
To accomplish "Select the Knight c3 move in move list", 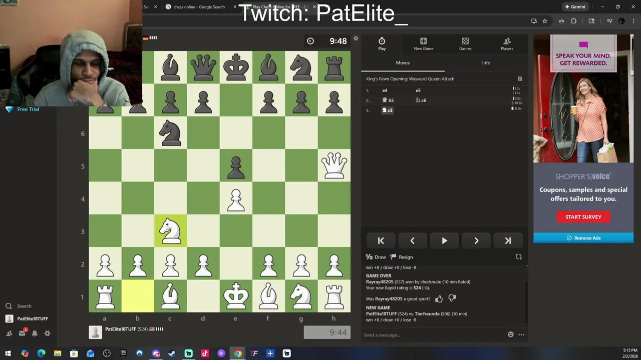I will pos(388,110).
